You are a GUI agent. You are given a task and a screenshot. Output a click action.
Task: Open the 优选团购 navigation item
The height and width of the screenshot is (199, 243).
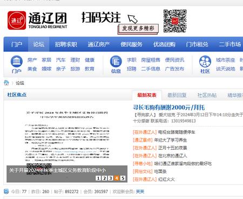[164, 44]
